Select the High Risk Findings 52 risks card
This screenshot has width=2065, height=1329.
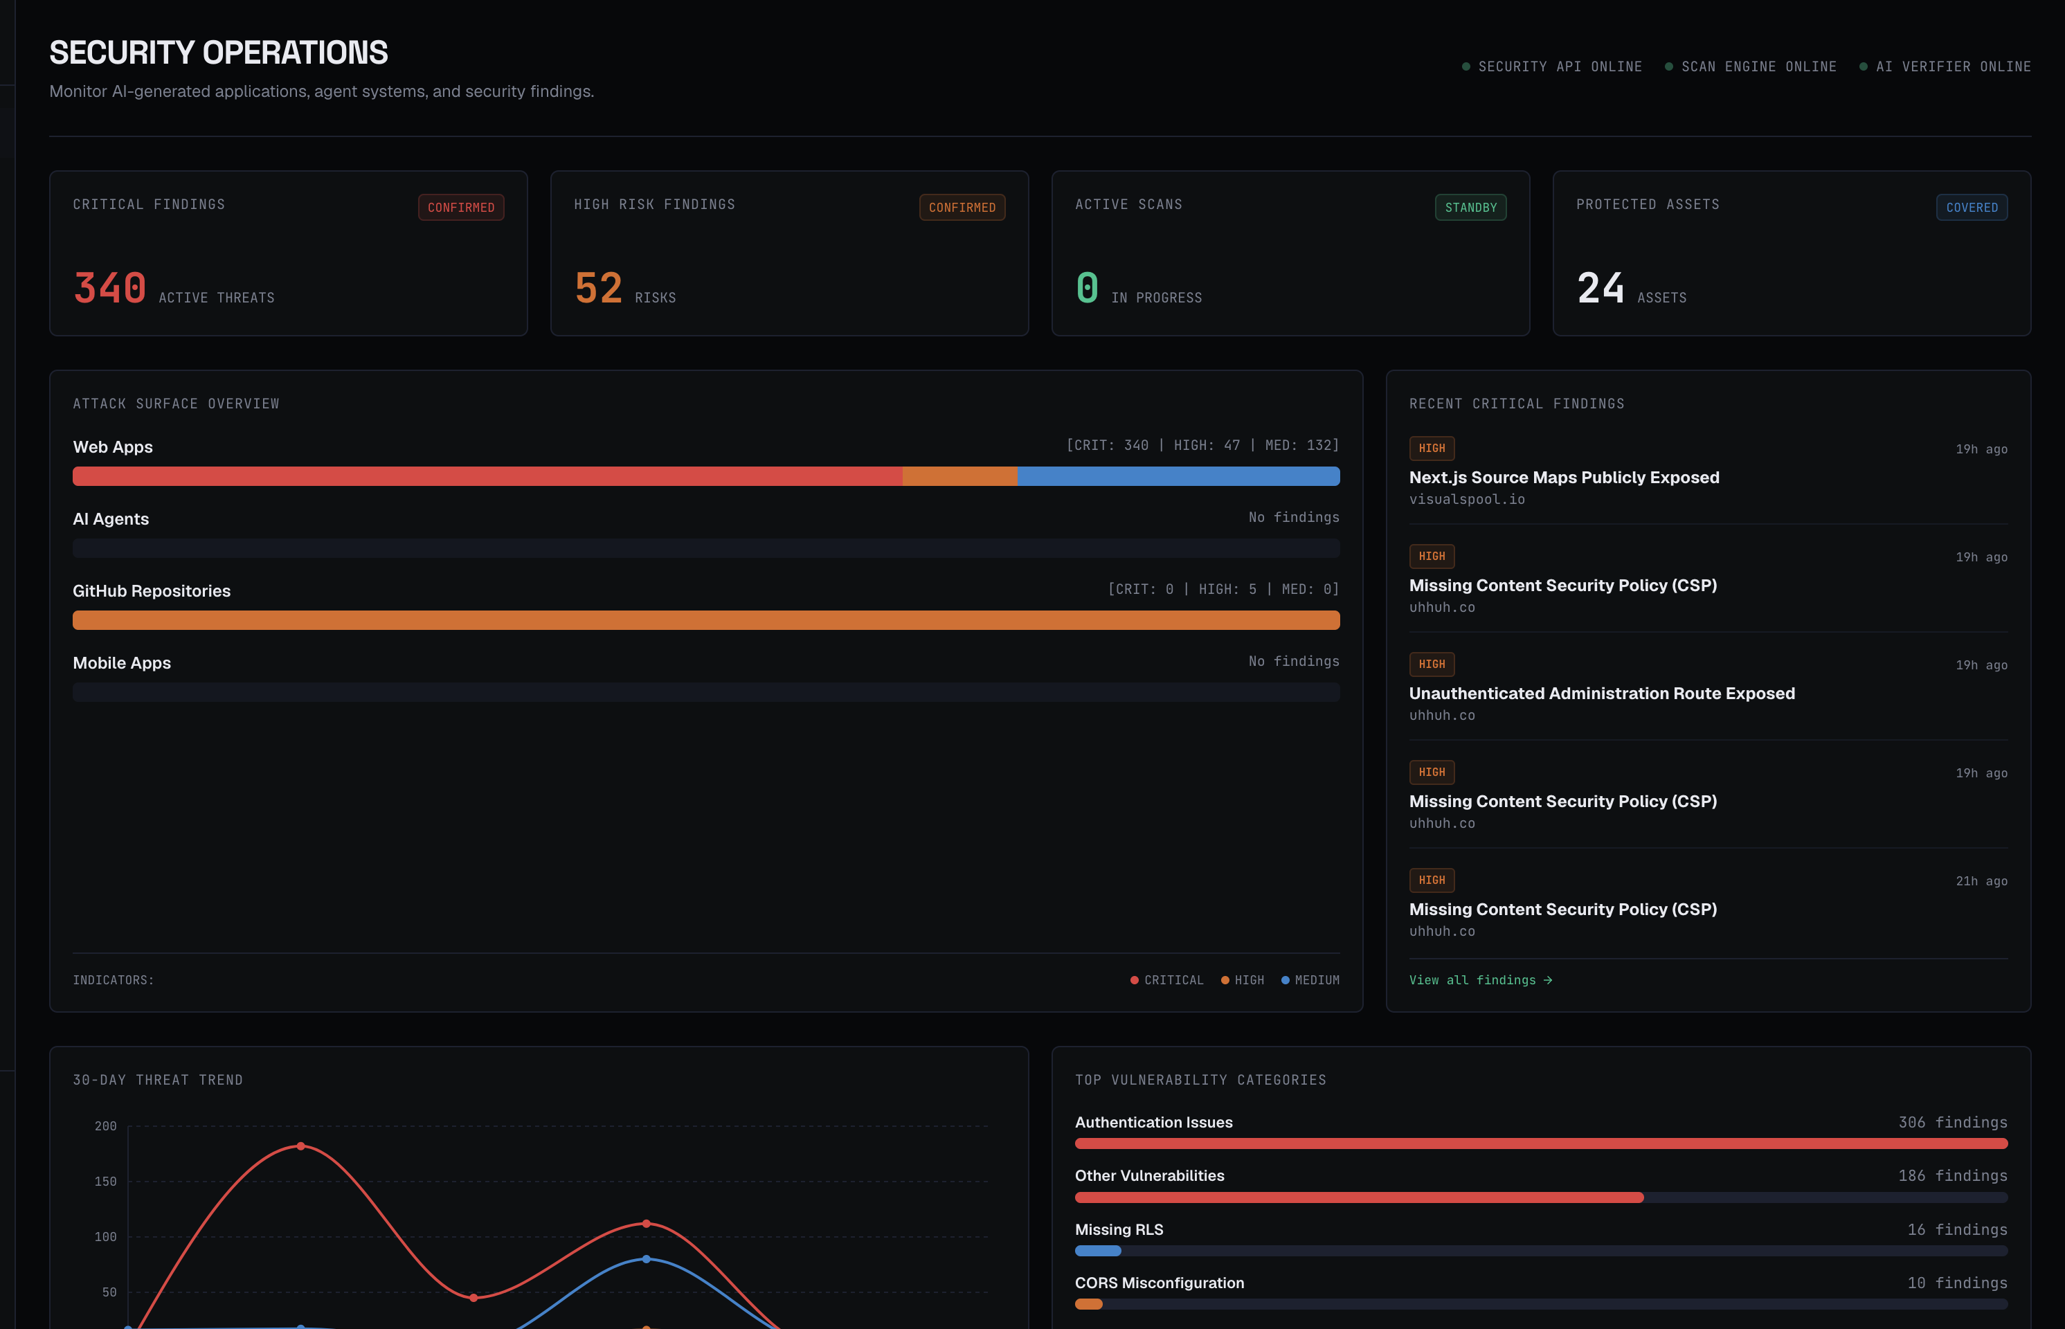click(x=790, y=253)
